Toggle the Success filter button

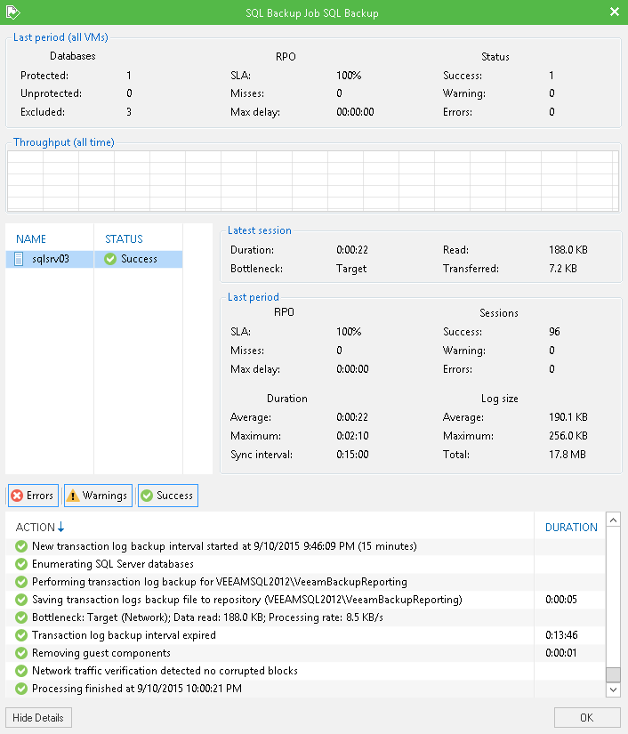168,496
